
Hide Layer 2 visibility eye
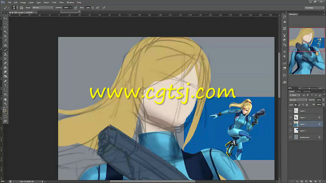point(291,124)
